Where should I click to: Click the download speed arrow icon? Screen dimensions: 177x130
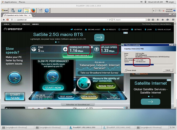point(65,49)
